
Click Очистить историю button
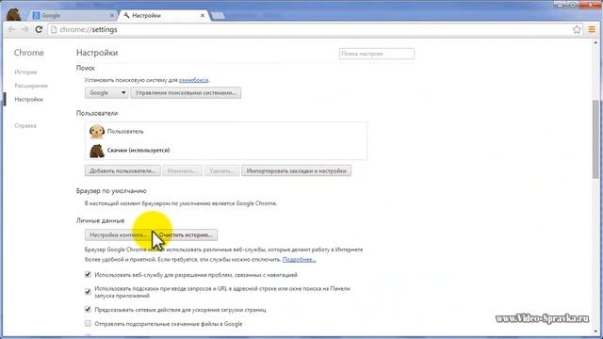(186, 234)
